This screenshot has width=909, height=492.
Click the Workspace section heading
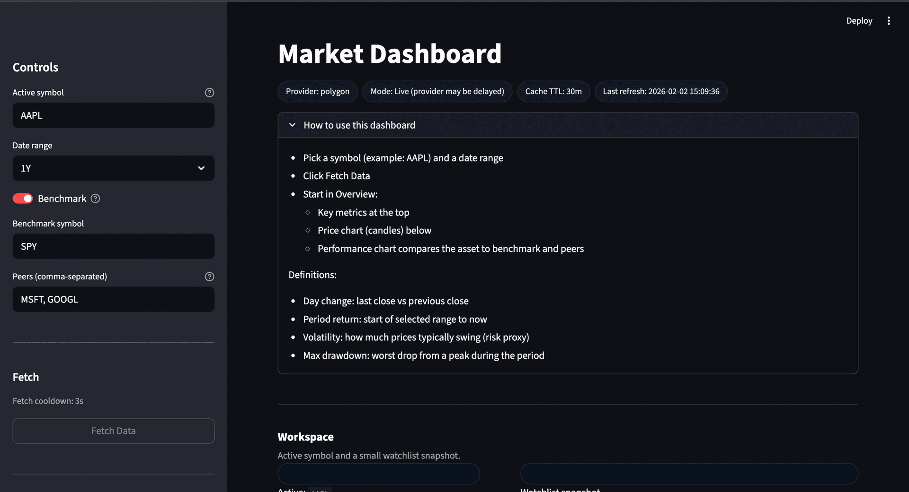(305, 437)
